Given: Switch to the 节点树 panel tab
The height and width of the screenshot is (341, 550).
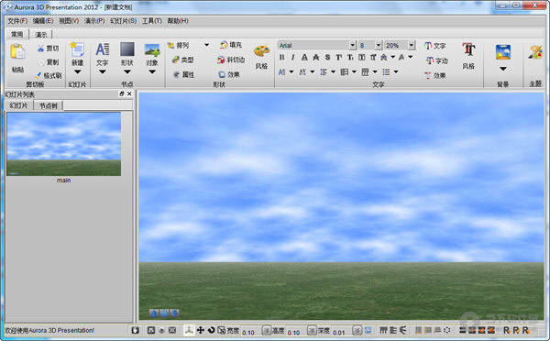Looking at the screenshot, I should click(48, 105).
